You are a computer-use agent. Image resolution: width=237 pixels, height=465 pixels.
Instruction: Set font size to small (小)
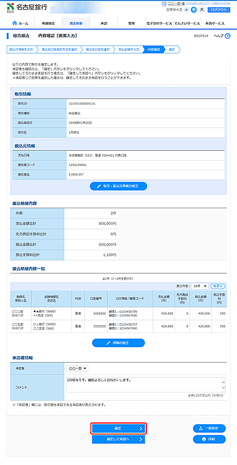186,9
